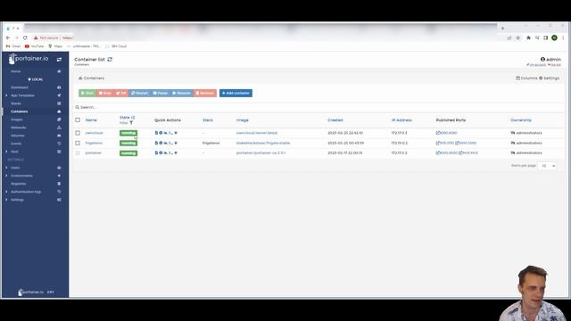Refresh the Container list with the refresh icon

pos(110,60)
